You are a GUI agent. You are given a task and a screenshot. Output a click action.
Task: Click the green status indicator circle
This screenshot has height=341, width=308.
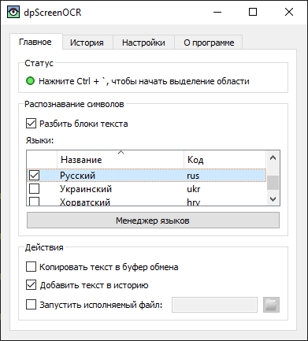tap(31, 81)
